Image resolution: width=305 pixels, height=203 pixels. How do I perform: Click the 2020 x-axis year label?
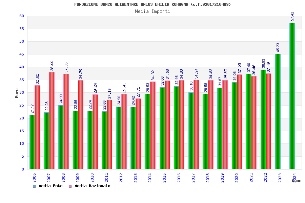point(237,178)
